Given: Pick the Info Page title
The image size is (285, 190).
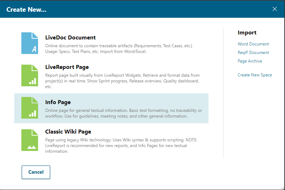Looking at the screenshot, I should coord(58,102).
